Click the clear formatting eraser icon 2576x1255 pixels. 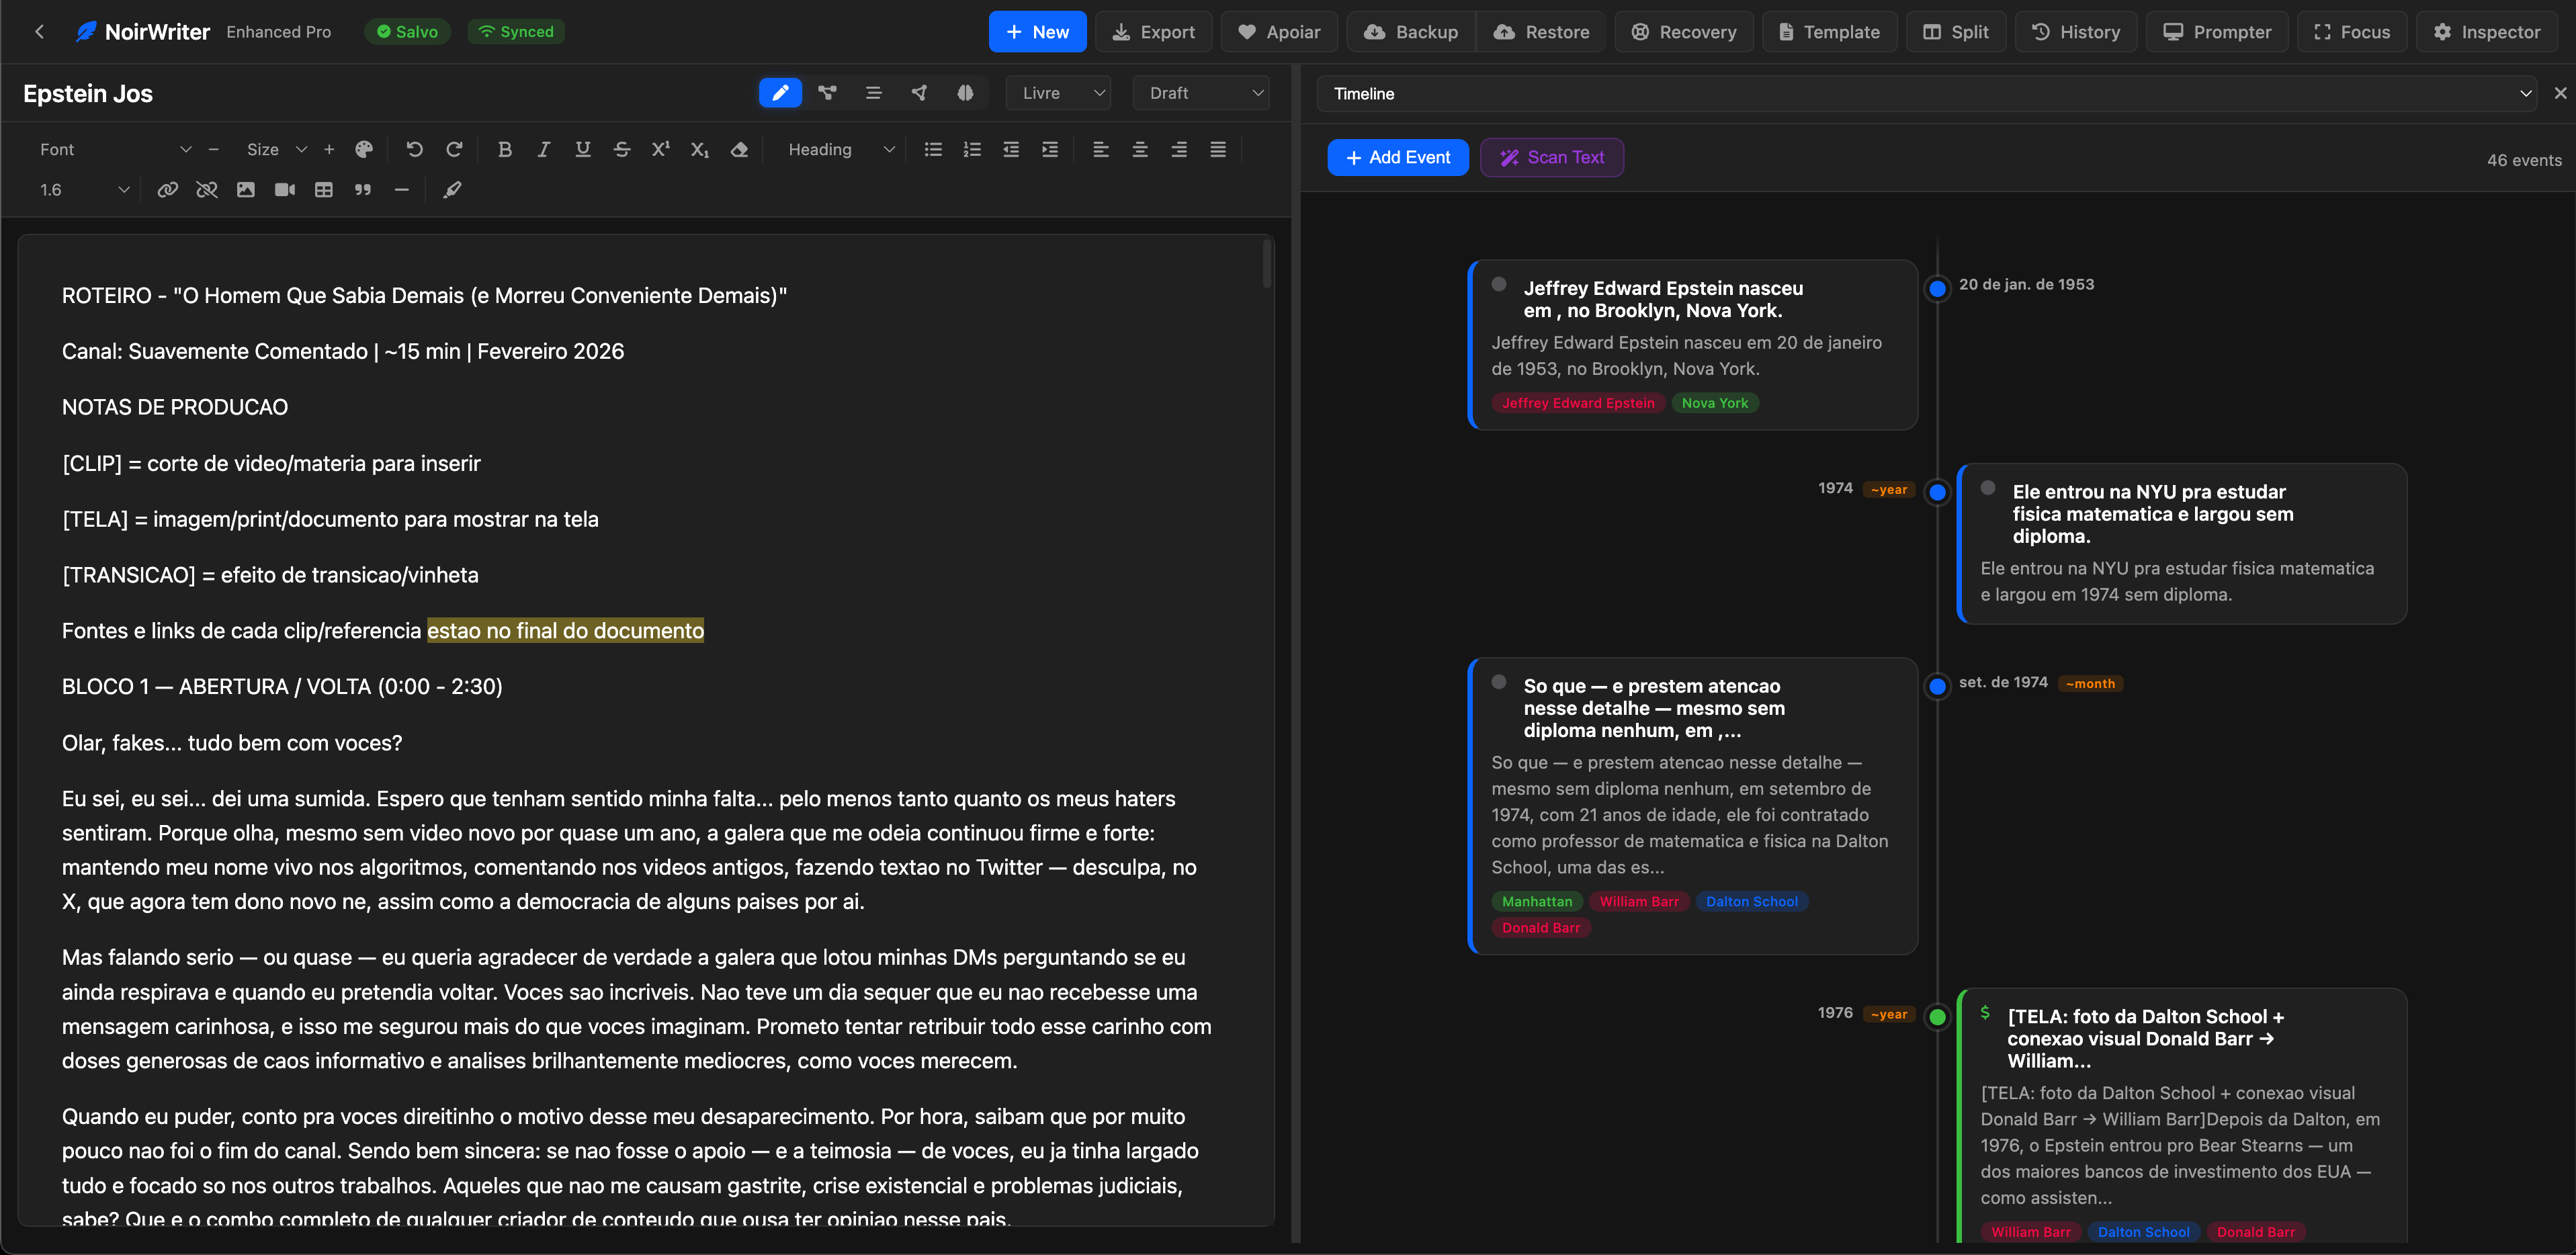click(739, 149)
